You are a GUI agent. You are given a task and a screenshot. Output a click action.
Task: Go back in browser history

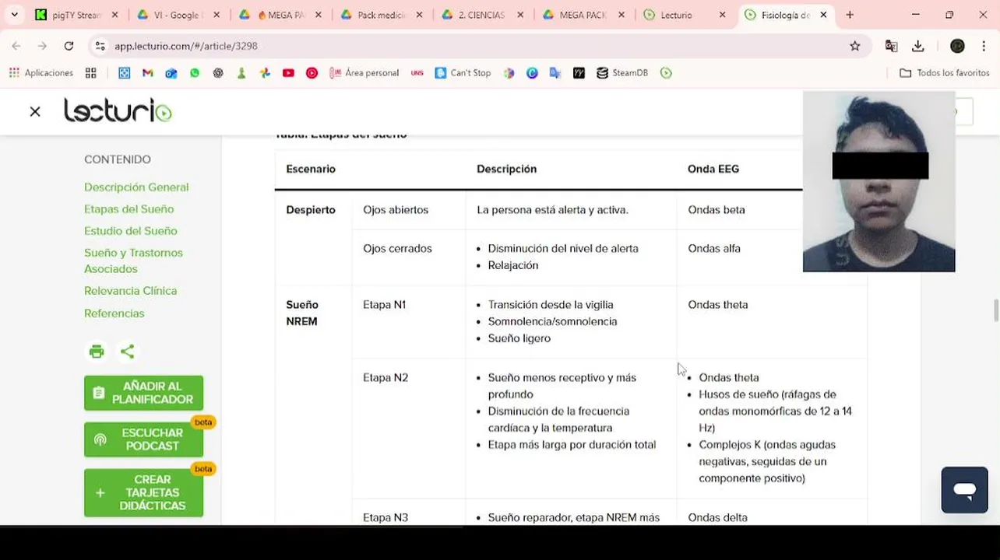click(16, 46)
